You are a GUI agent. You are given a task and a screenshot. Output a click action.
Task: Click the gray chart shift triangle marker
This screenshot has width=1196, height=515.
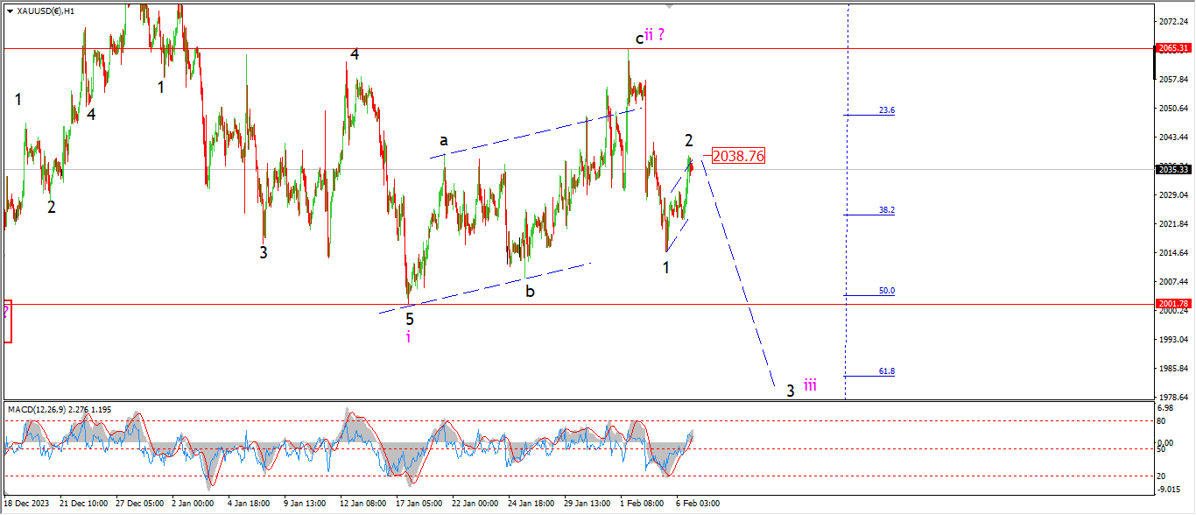click(671, 6)
